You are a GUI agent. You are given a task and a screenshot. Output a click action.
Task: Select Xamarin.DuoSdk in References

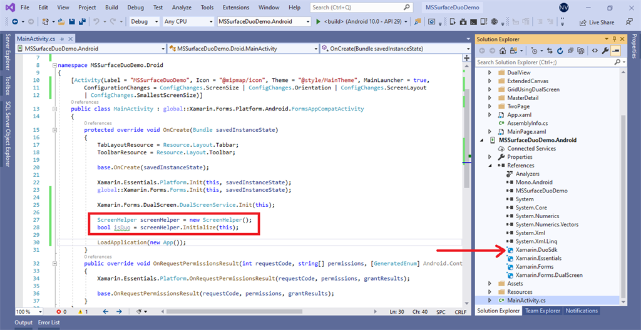click(x=535, y=249)
